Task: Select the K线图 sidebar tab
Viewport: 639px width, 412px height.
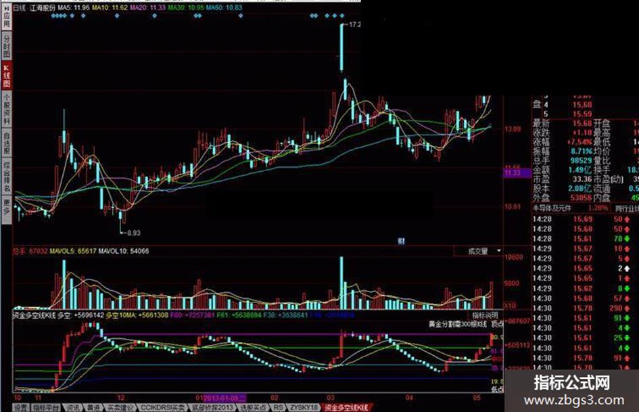Action: click(x=6, y=76)
